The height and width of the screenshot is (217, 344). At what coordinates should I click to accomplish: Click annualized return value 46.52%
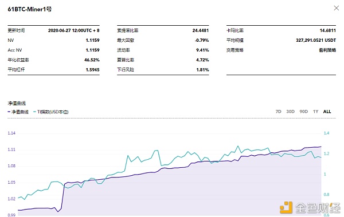(92, 60)
